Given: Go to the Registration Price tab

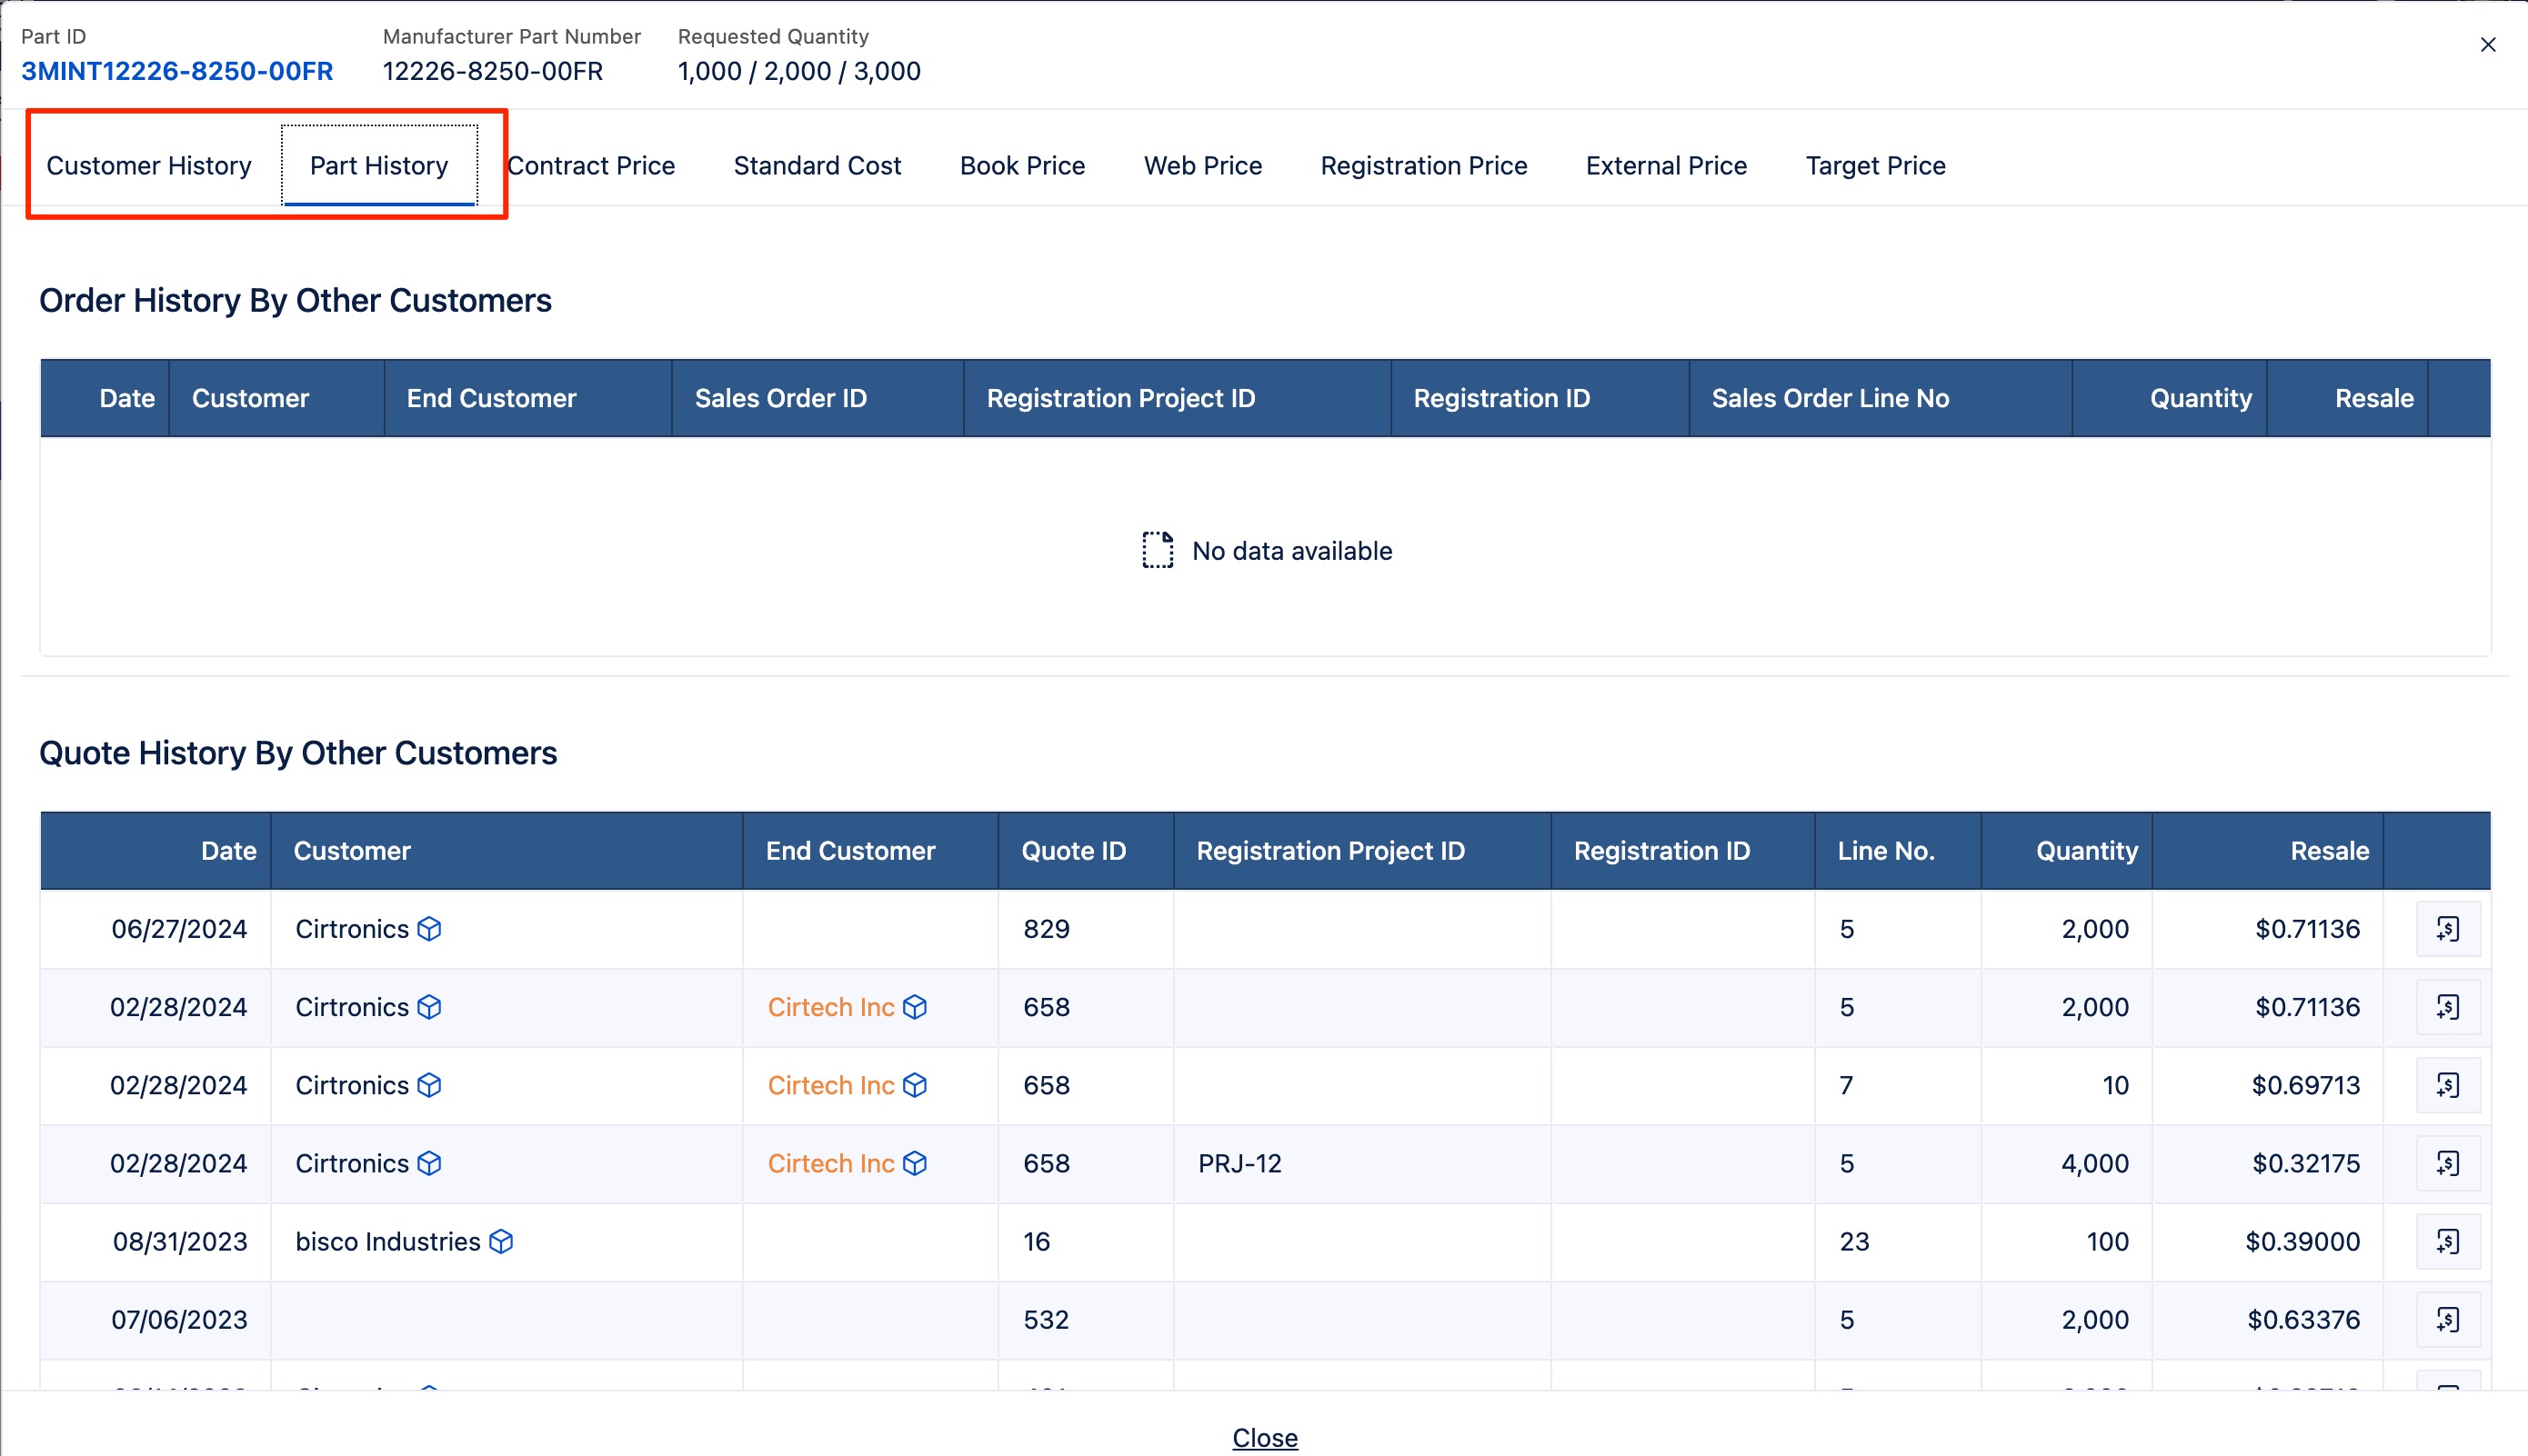Looking at the screenshot, I should click(1423, 165).
